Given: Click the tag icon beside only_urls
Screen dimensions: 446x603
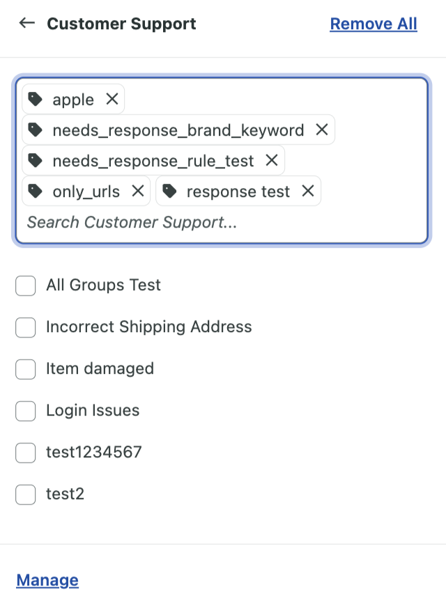Looking at the screenshot, I should [36, 191].
